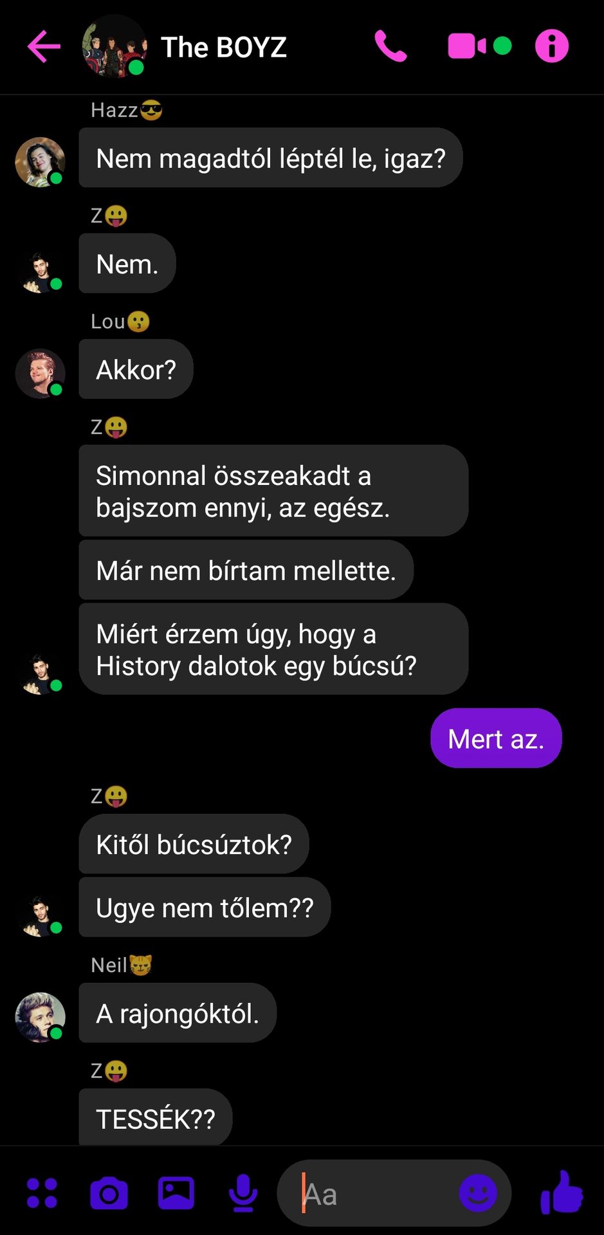This screenshot has width=604, height=1235.
Task: Open the emoji picker in the message field
Action: [x=478, y=1193]
